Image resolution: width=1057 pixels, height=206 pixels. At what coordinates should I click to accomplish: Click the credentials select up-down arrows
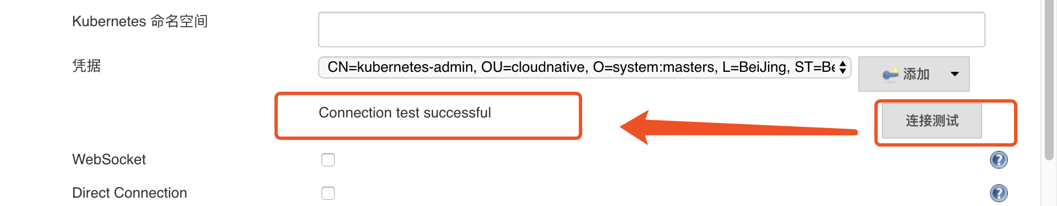pos(843,67)
